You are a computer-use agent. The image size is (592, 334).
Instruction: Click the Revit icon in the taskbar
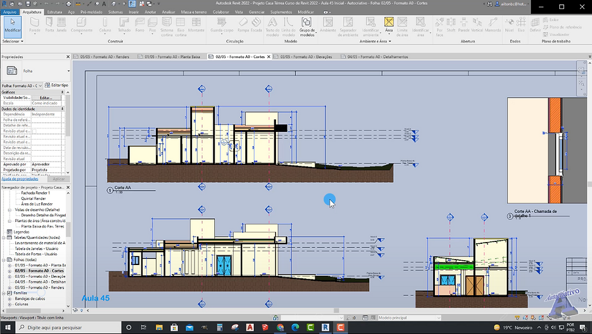326,327
